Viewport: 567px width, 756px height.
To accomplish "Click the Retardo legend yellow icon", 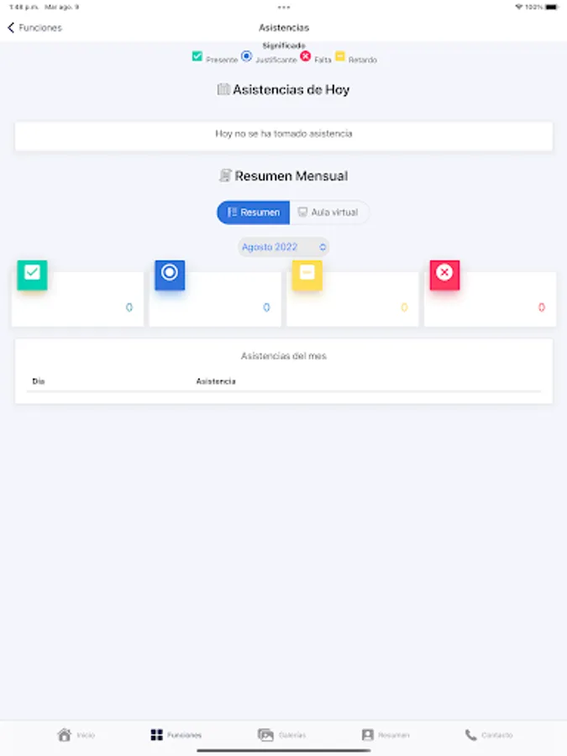I will point(340,56).
